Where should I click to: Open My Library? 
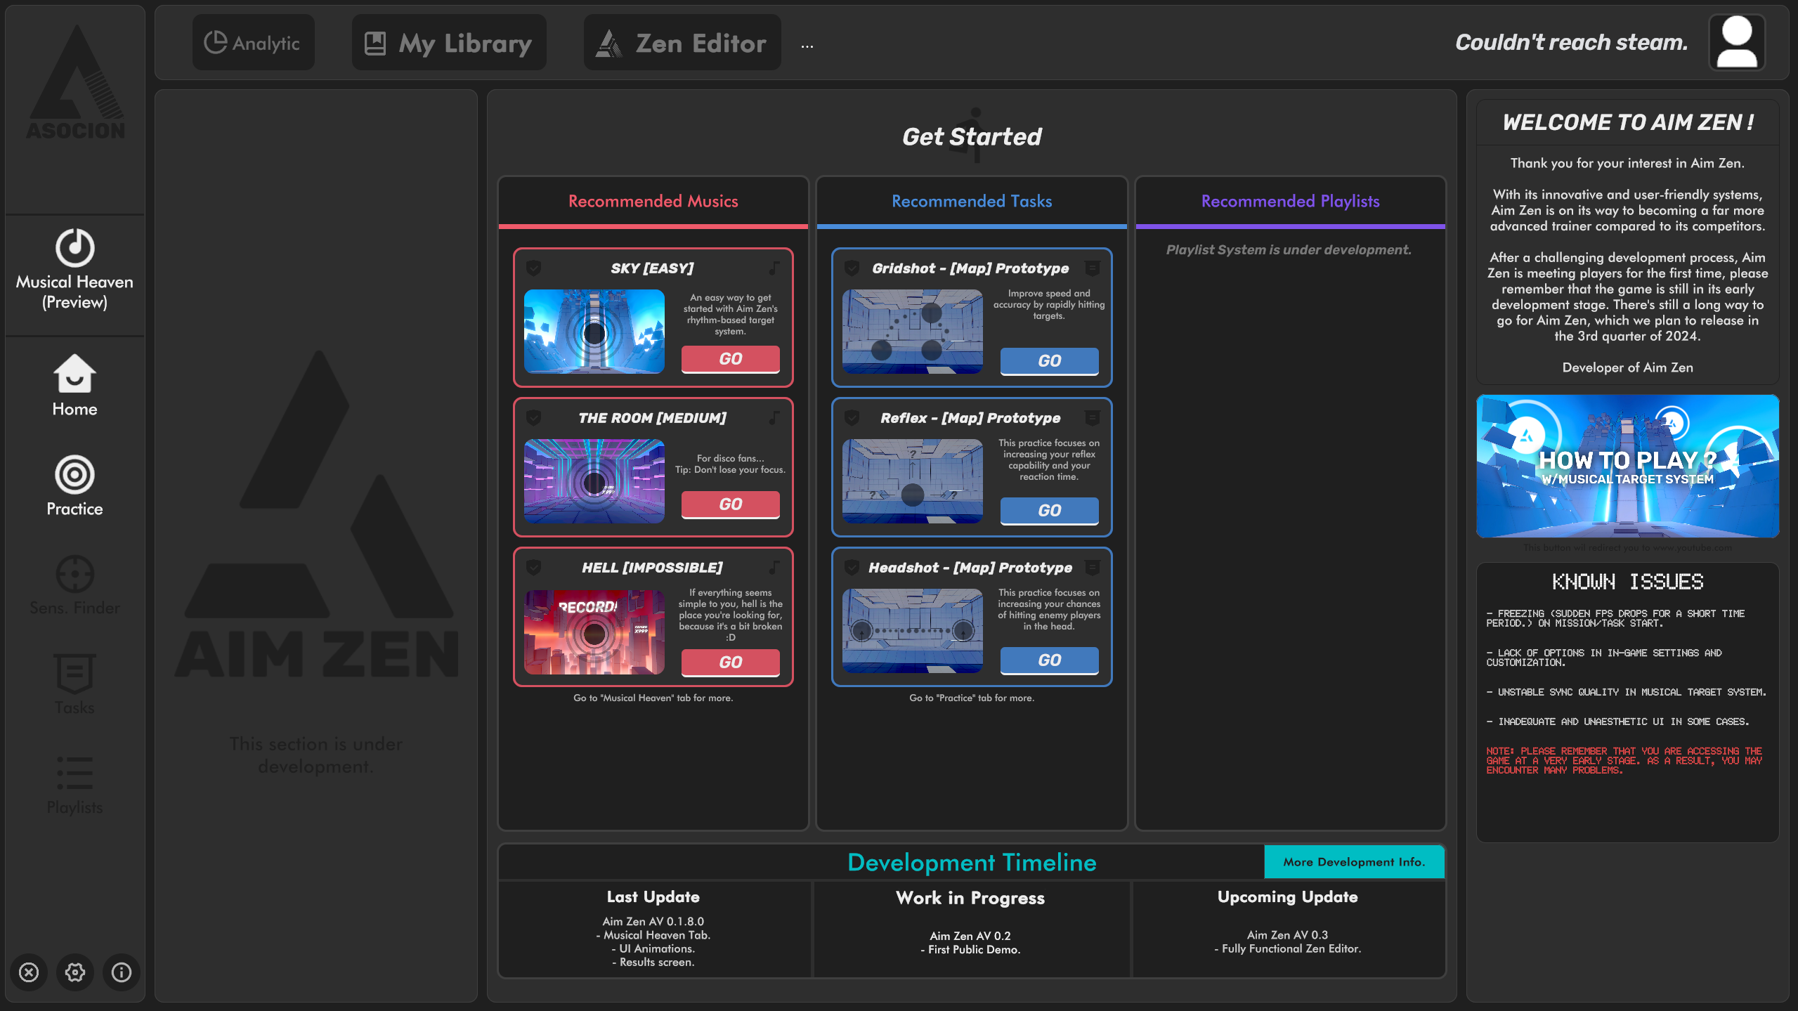(448, 41)
